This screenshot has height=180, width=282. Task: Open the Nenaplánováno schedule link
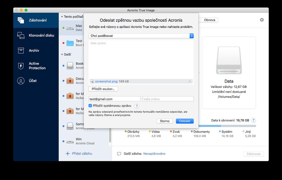pos(154,154)
